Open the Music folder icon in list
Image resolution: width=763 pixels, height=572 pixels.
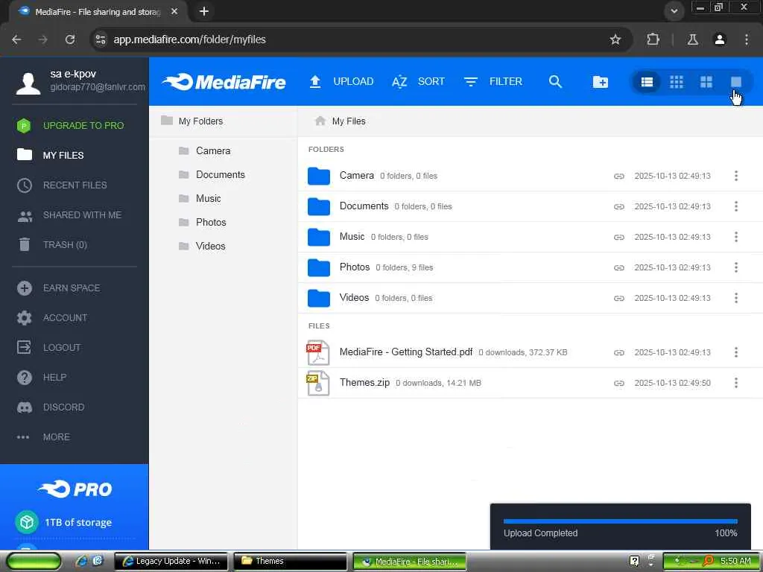pyautogui.click(x=319, y=238)
